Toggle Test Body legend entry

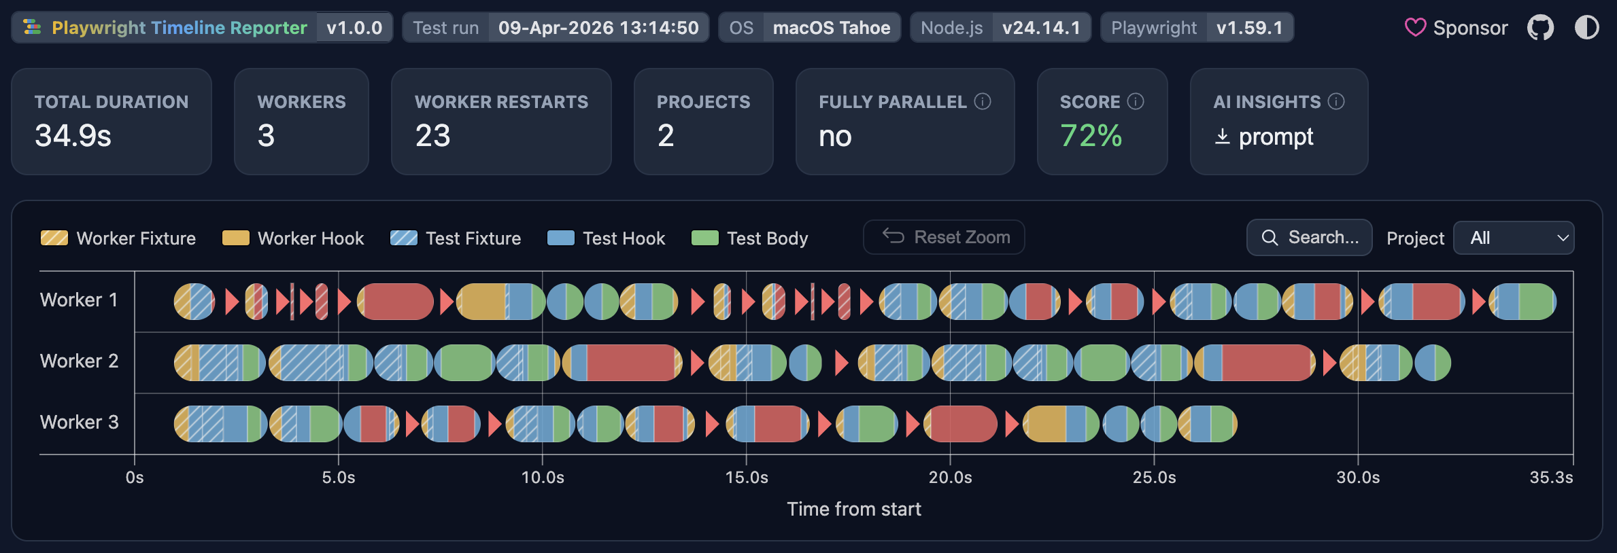click(x=749, y=238)
